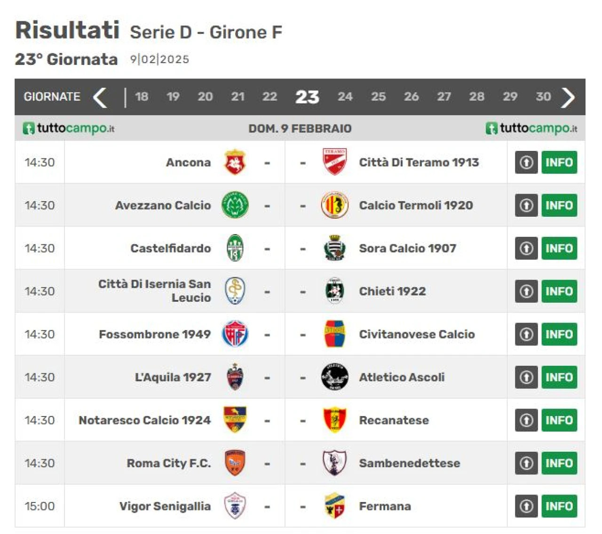This screenshot has height=534, width=602.
Task: Open INFO for Castelfidardo vs Sora Calcio 1907
Action: coord(559,248)
